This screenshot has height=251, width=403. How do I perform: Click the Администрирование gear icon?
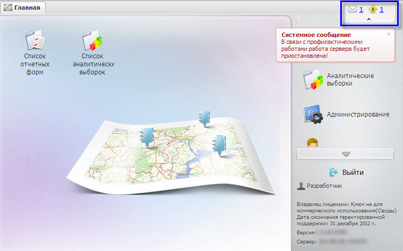pos(312,115)
